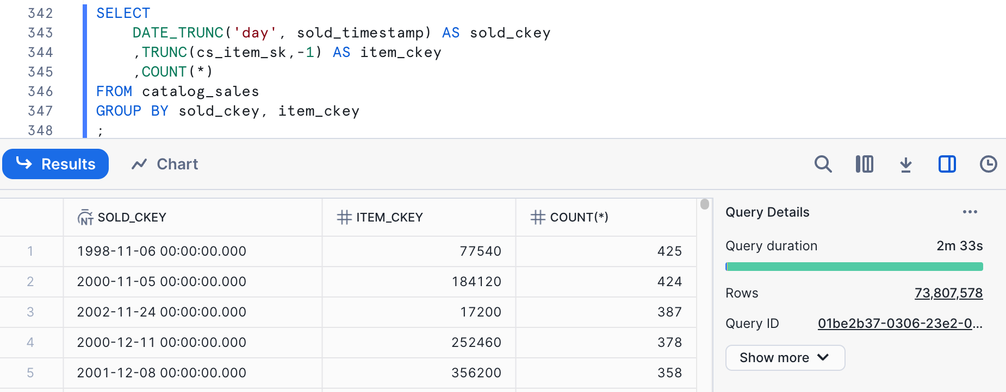Open the Query Details more options menu
Screen dimensions: 1006x392
[970, 212]
